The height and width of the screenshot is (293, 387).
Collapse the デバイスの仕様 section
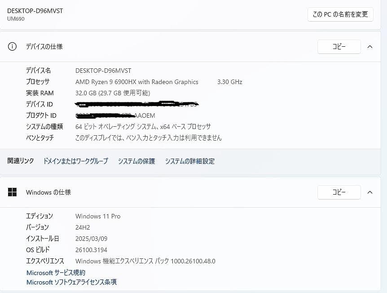(370, 46)
